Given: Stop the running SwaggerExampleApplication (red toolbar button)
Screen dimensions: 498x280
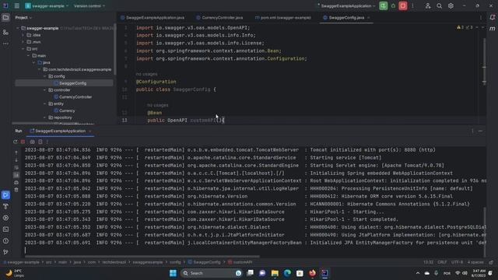Looking at the screenshot, I should point(403,5).
